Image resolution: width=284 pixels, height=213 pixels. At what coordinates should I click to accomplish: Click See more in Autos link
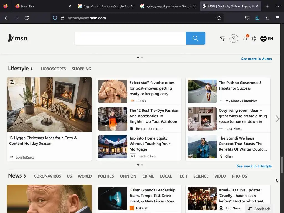tap(256, 59)
